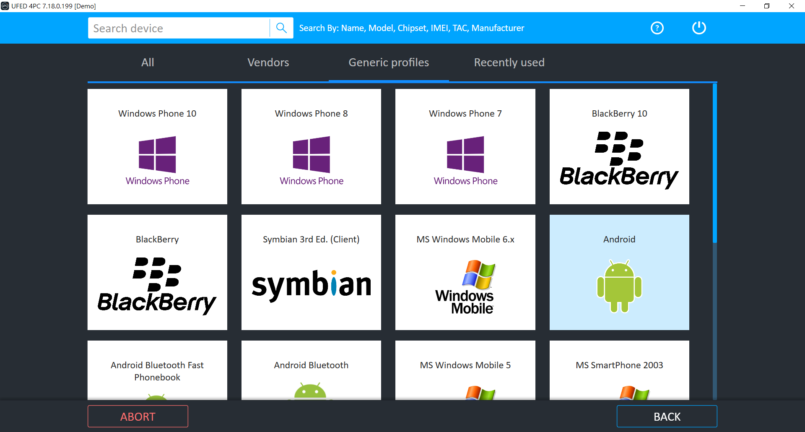Select the Windows Phone 7 profile logo
This screenshot has height=432, width=805.
(x=465, y=161)
